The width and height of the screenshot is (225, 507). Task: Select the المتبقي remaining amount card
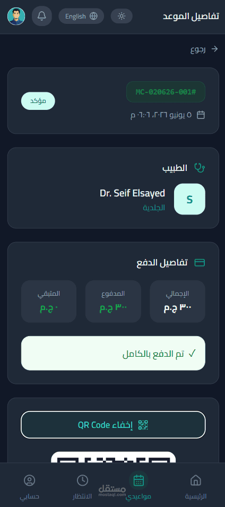pos(49,302)
